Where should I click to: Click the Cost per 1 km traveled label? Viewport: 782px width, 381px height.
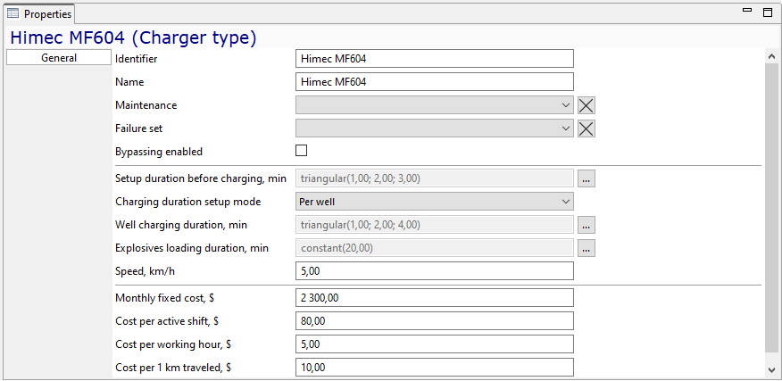coord(173,368)
